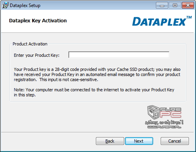Maximize the Dataplex Setup window
Viewport: 196px width, 152px height.
(175, 5)
